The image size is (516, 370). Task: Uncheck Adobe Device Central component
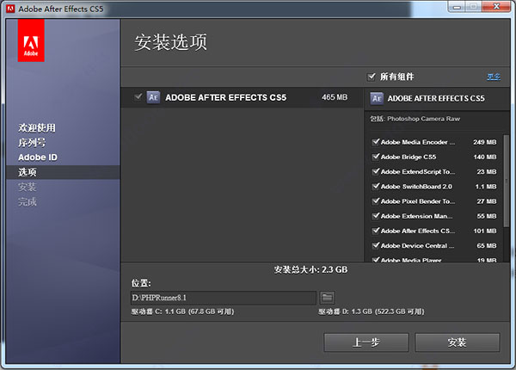pyautogui.click(x=376, y=245)
